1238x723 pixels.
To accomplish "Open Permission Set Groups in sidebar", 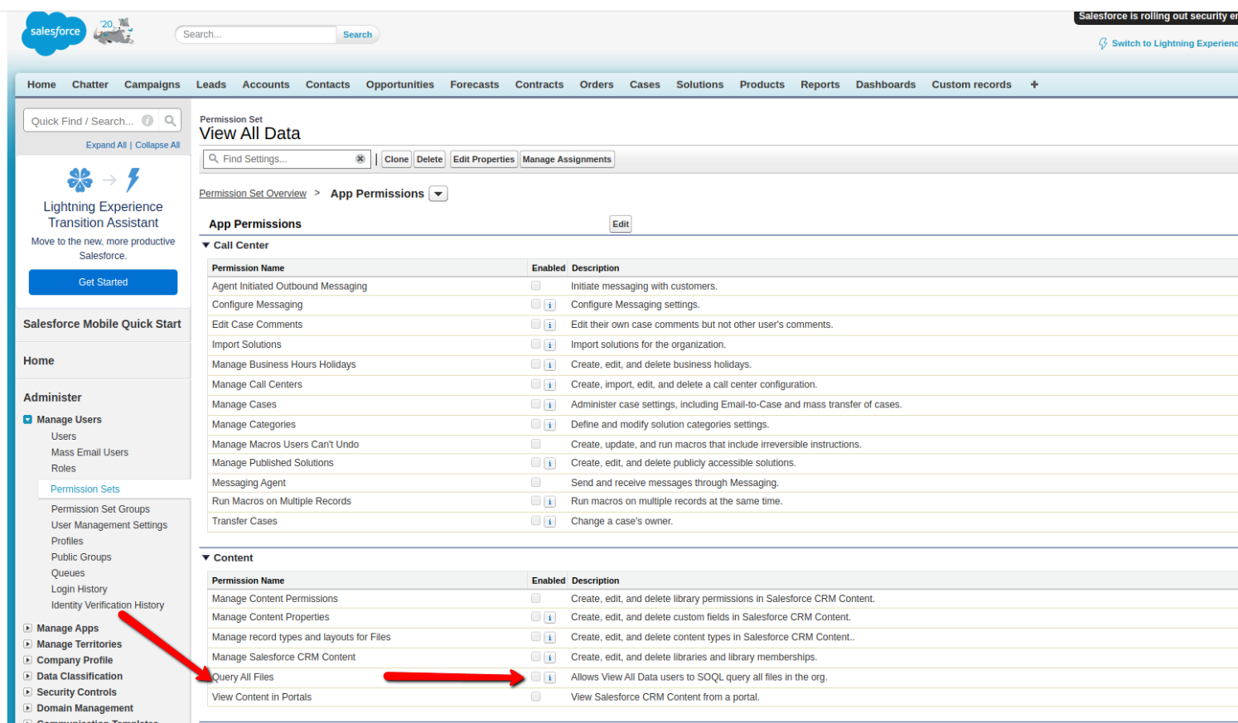I will (100, 509).
